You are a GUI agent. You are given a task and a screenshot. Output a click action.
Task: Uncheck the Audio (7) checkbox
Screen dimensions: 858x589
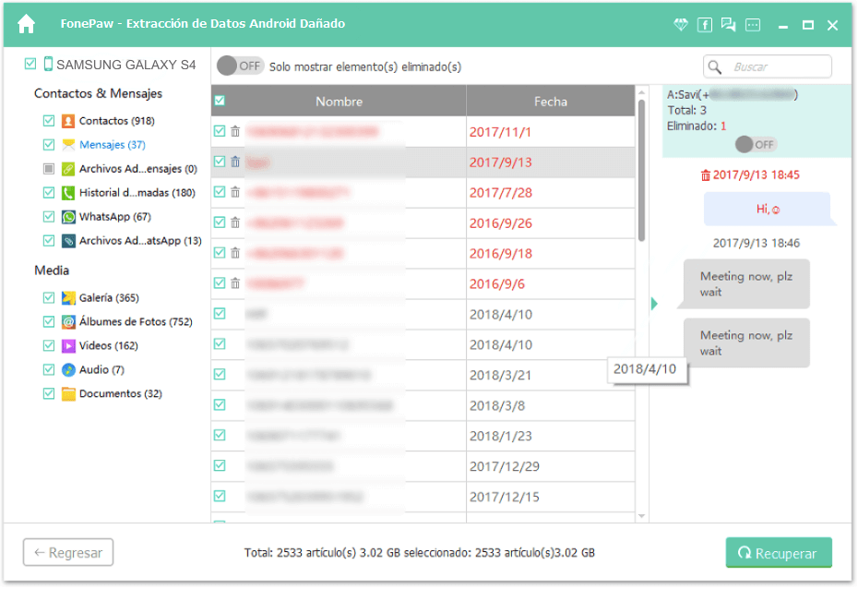[x=49, y=370]
